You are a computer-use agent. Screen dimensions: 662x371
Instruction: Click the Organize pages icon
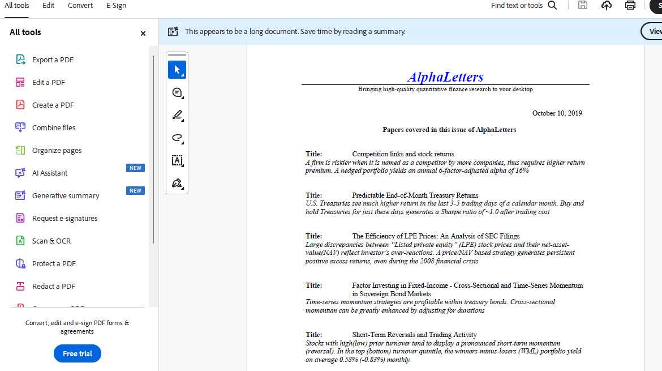tap(20, 150)
